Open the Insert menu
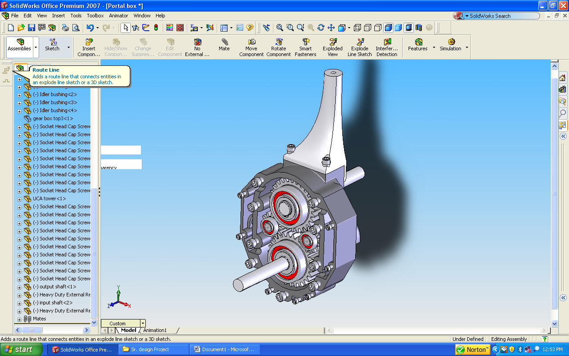The image size is (569, 356). pos(59,16)
